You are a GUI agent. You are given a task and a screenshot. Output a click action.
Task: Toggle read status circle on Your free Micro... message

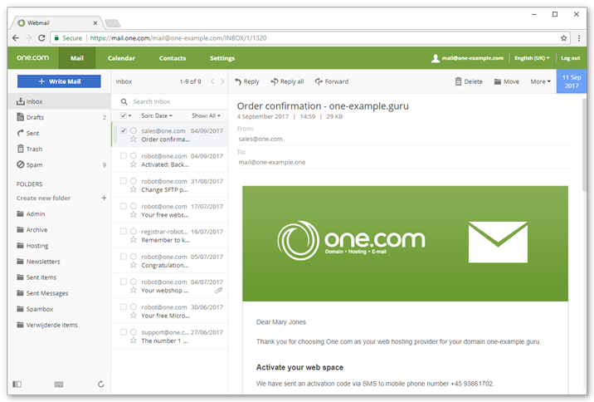pos(134,306)
